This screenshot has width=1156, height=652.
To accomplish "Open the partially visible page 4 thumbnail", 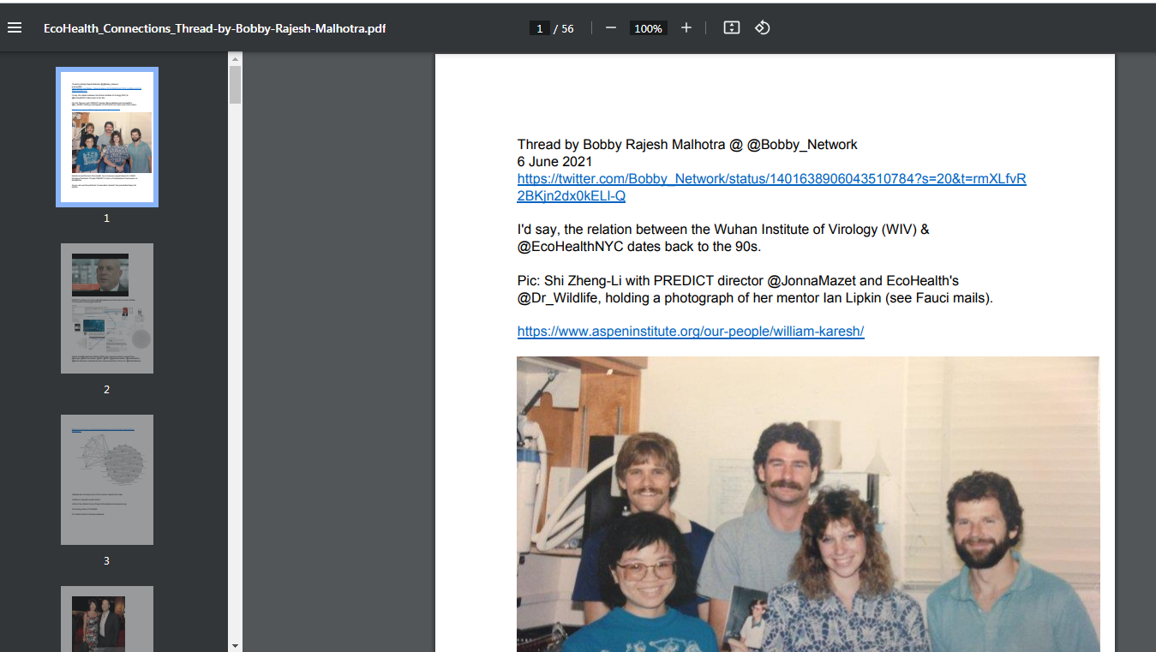I will pyautogui.click(x=107, y=619).
